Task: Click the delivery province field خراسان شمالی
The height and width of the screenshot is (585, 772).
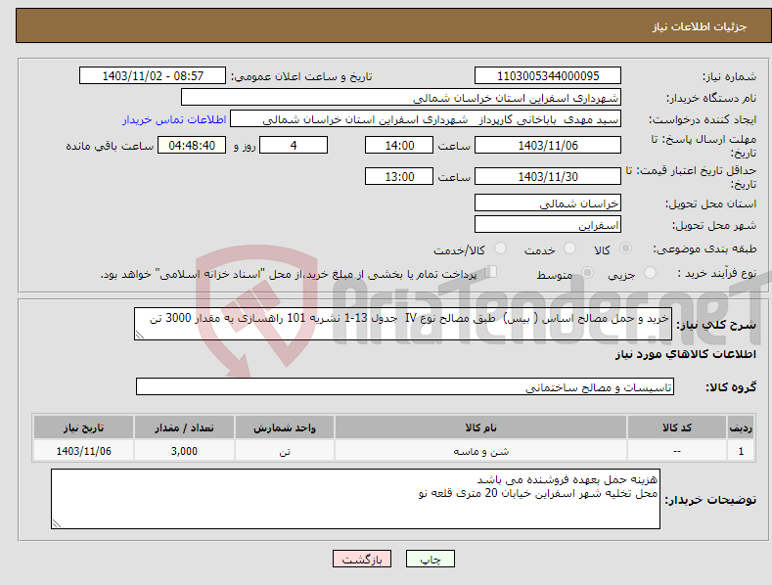Action: click(548, 202)
